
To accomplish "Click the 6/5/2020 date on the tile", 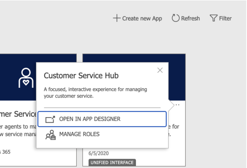I will point(99,153).
